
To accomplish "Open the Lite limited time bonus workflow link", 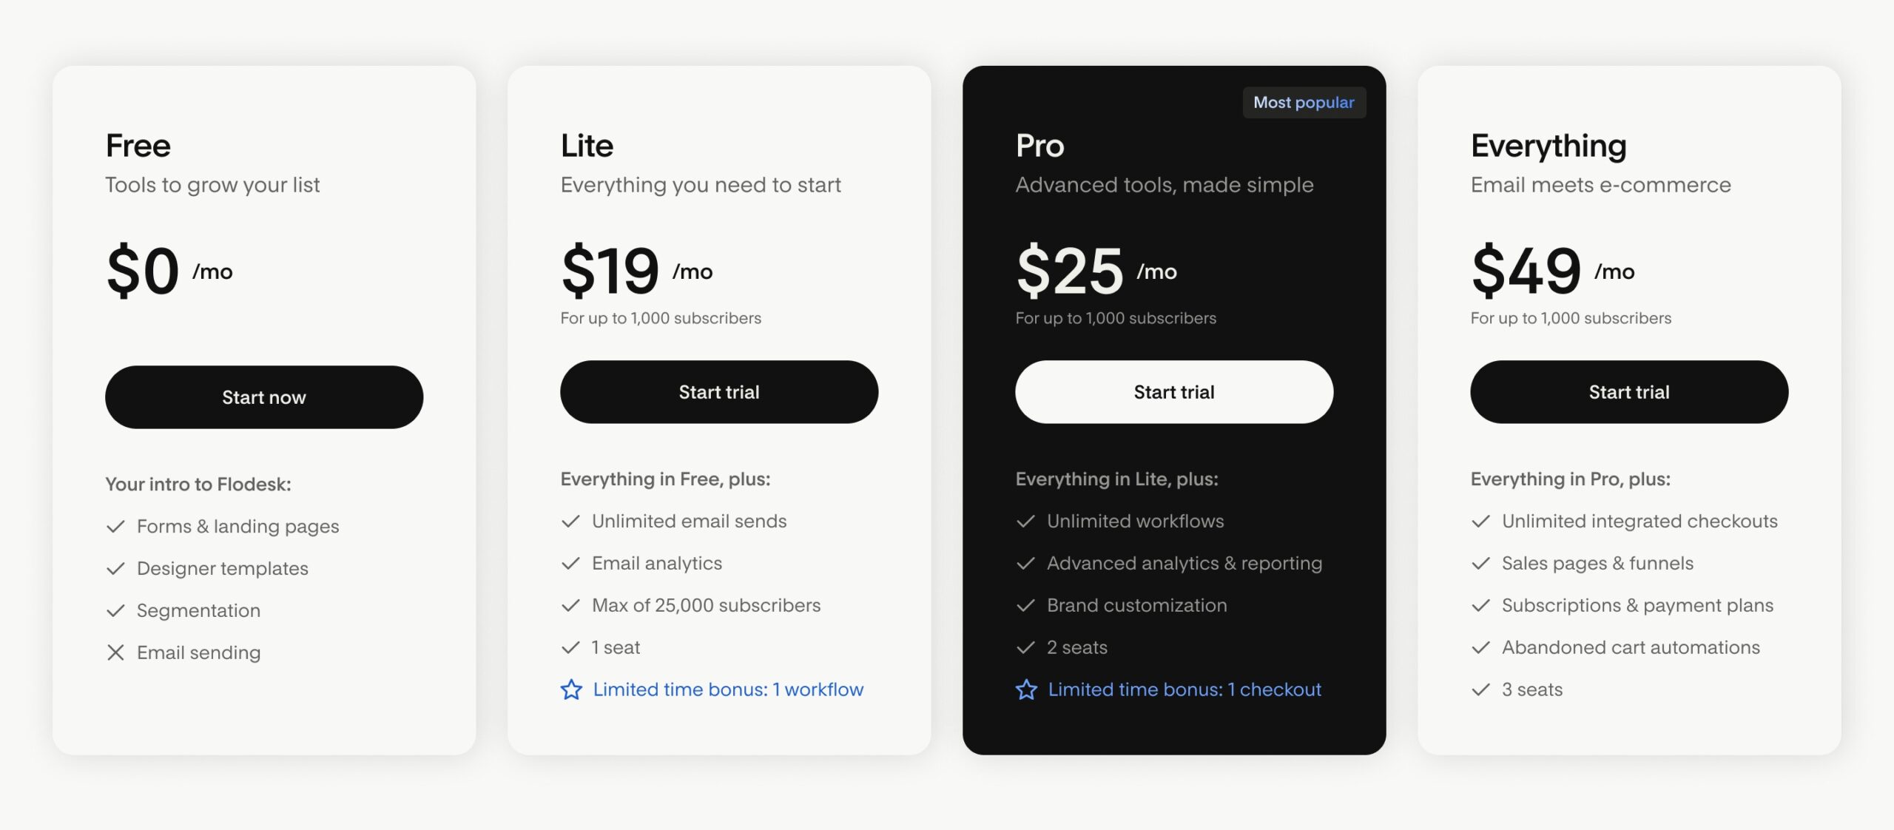I will click(727, 689).
